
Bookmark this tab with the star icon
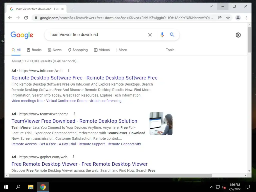tap(228, 18)
